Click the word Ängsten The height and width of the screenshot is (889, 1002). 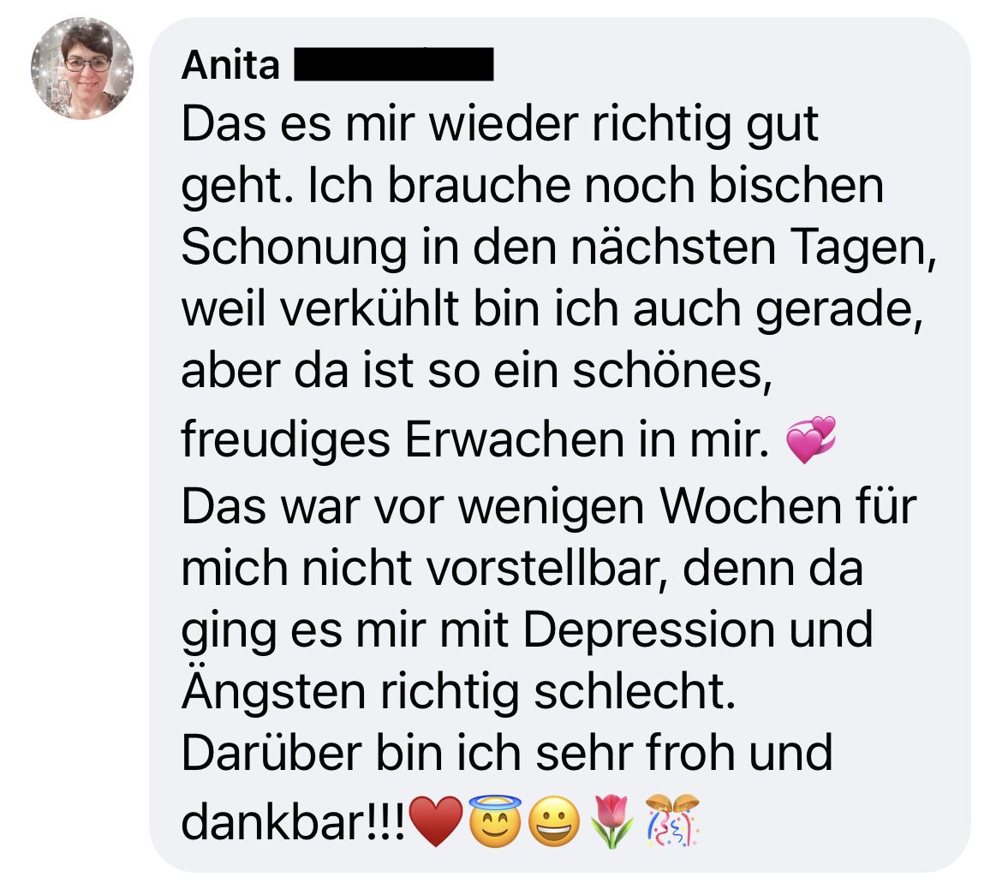[x=273, y=690]
